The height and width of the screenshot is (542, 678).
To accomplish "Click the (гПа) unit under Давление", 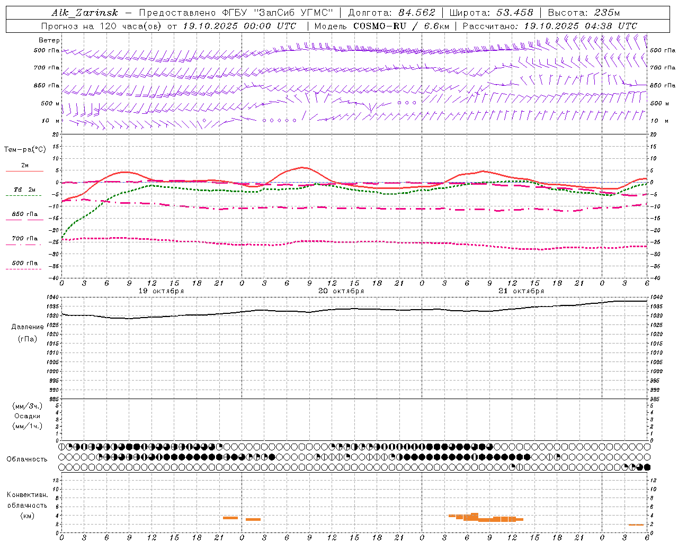I will tap(28, 339).
